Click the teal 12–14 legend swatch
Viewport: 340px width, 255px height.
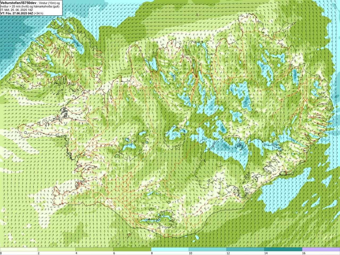(245, 249)
